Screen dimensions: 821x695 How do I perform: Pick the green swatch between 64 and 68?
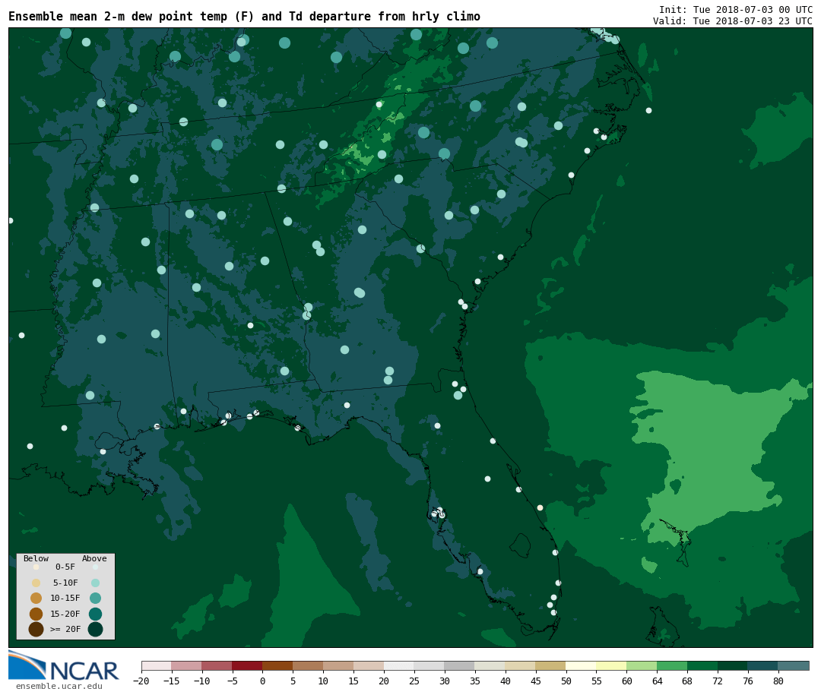pyautogui.click(x=672, y=665)
